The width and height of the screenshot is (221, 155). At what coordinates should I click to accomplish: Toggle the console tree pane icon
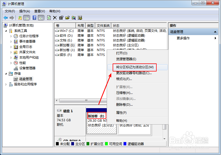click(x=27, y=18)
